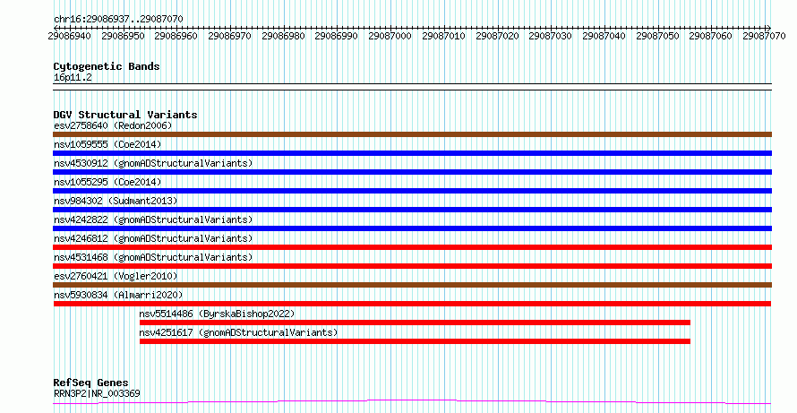This screenshot has height=413, width=797.
Task: Click the nsv984302 (Sudmant2013) label
Action: point(116,201)
